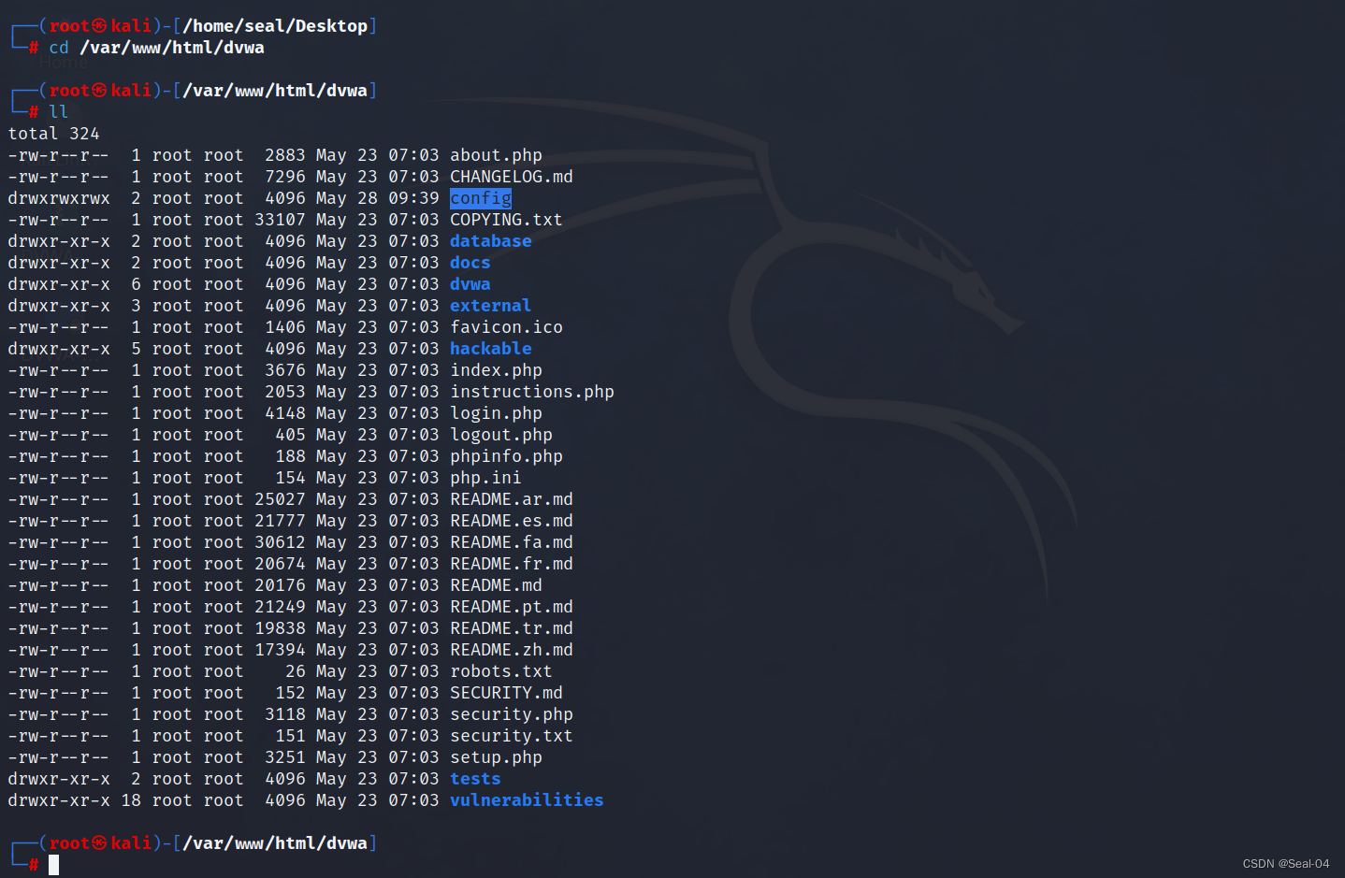Click the tests directory name
The width and height of the screenshot is (1345, 878).
[475, 779]
